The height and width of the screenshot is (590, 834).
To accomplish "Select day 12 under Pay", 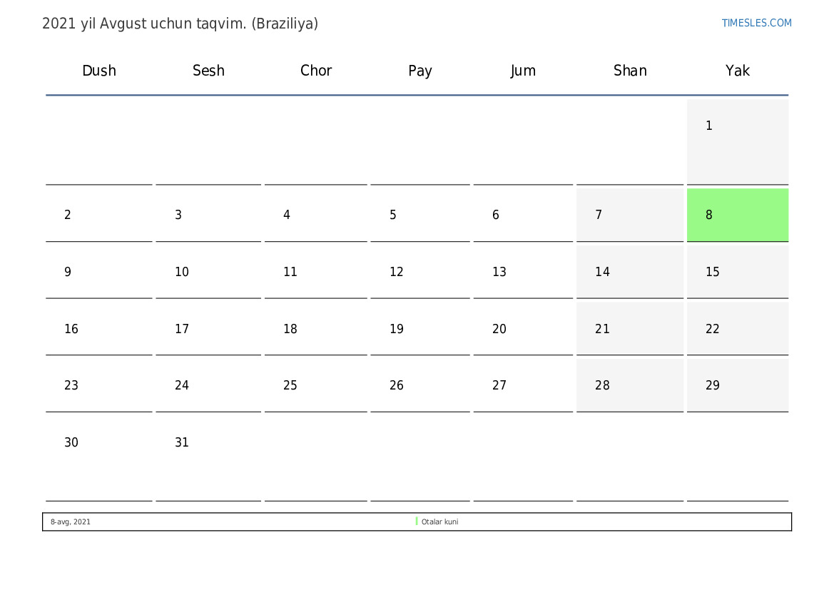I will [x=419, y=272].
